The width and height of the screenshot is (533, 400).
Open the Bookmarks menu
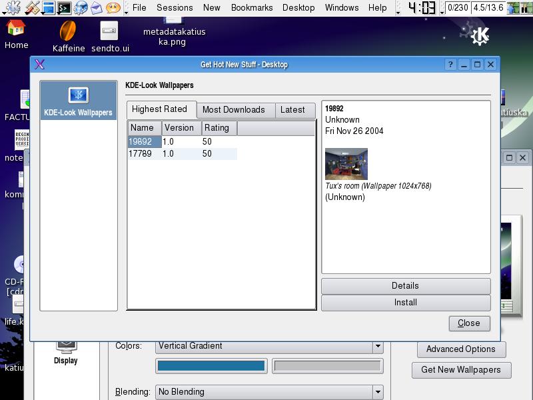[252, 7]
